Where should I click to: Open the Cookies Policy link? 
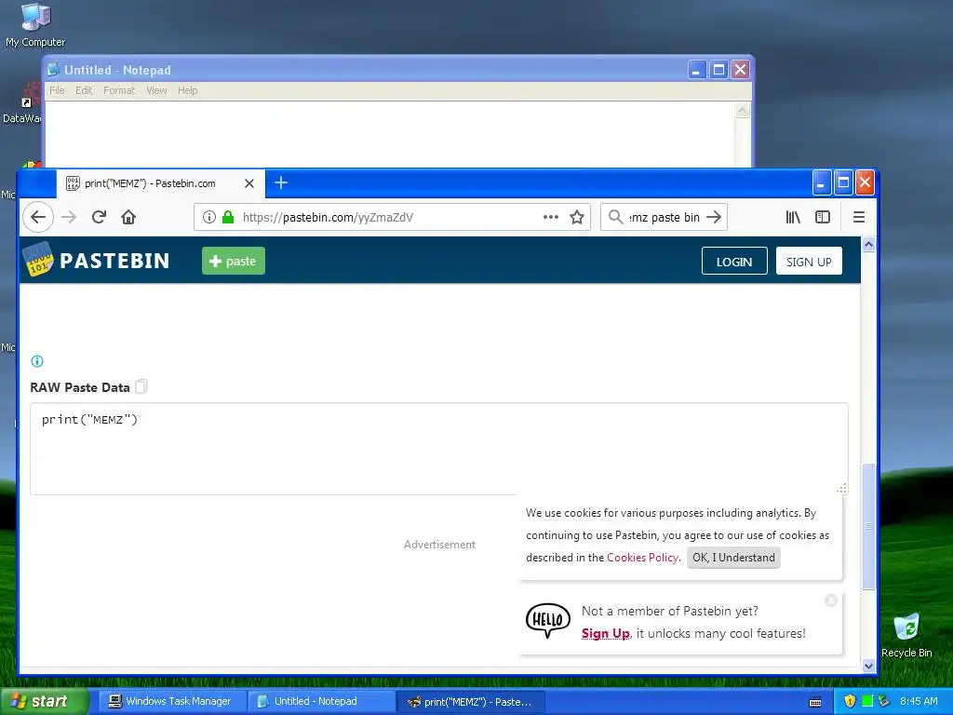click(x=642, y=558)
